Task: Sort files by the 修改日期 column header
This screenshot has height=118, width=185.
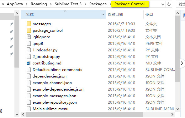Action: click(115, 14)
